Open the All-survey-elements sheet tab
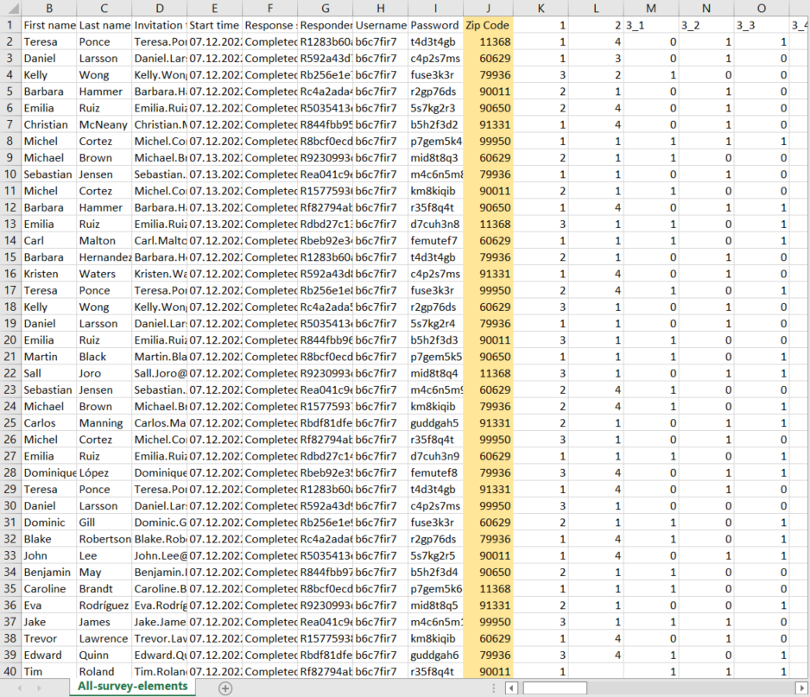The width and height of the screenshot is (810, 697). click(x=132, y=687)
